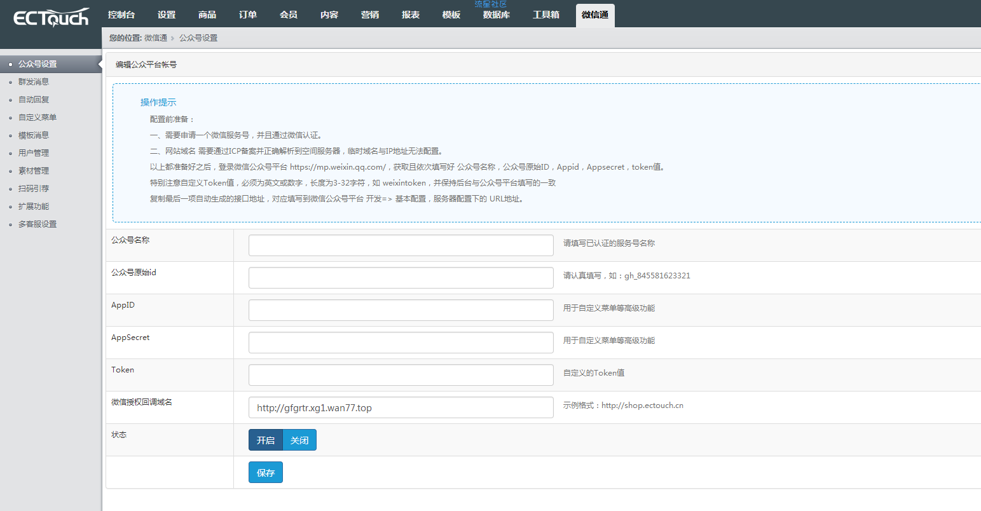
Task: Open the 设置 top menu
Action: click(x=167, y=15)
